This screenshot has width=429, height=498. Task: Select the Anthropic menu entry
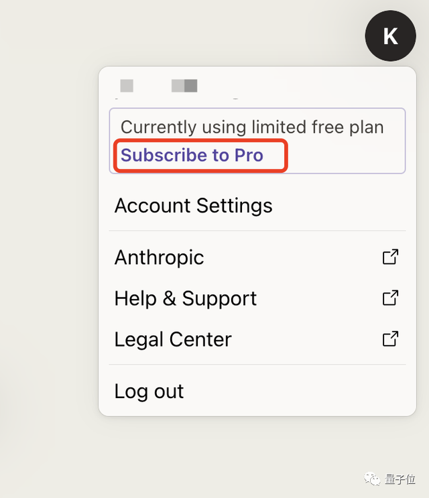click(x=160, y=257)
